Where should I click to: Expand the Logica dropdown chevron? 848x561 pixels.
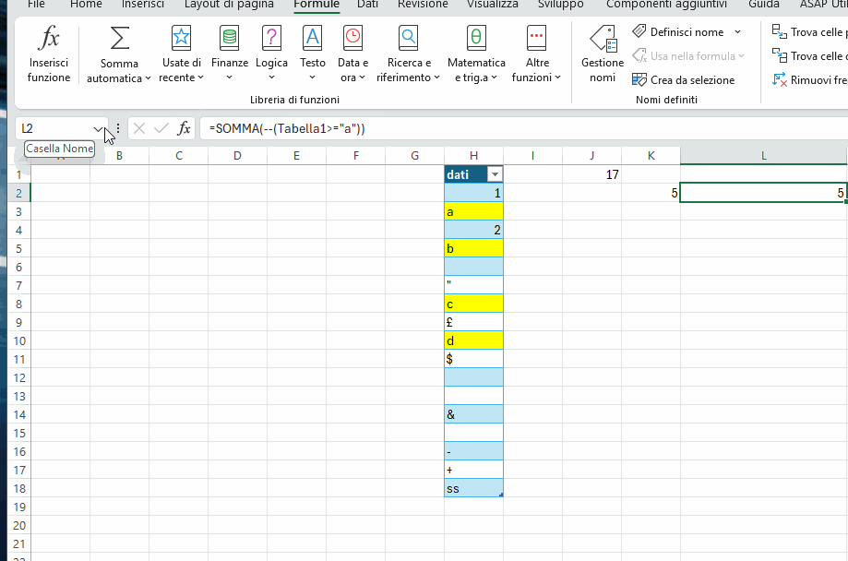click(271, 78)
